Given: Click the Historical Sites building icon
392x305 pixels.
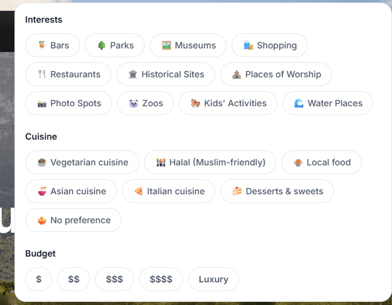Looking at the screenshot, I should [x=133, y=74].
